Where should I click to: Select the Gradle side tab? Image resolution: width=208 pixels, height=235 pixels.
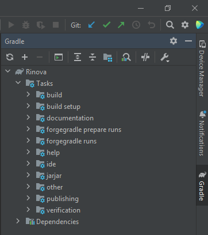click(x=202, y=185)
